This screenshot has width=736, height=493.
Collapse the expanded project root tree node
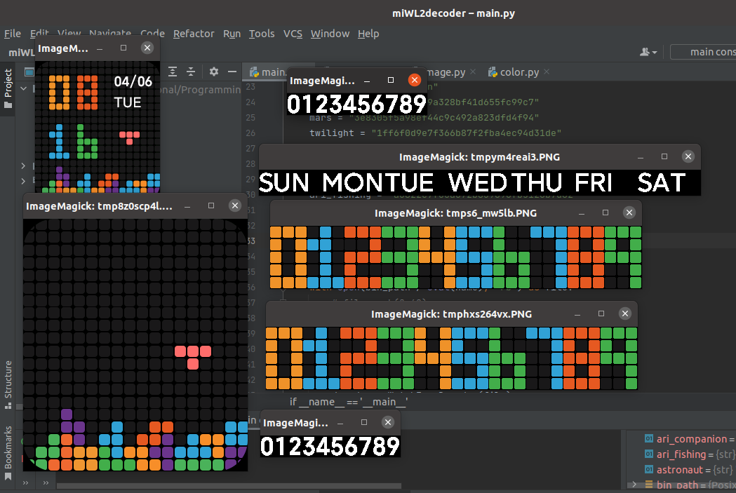[23, 88]
